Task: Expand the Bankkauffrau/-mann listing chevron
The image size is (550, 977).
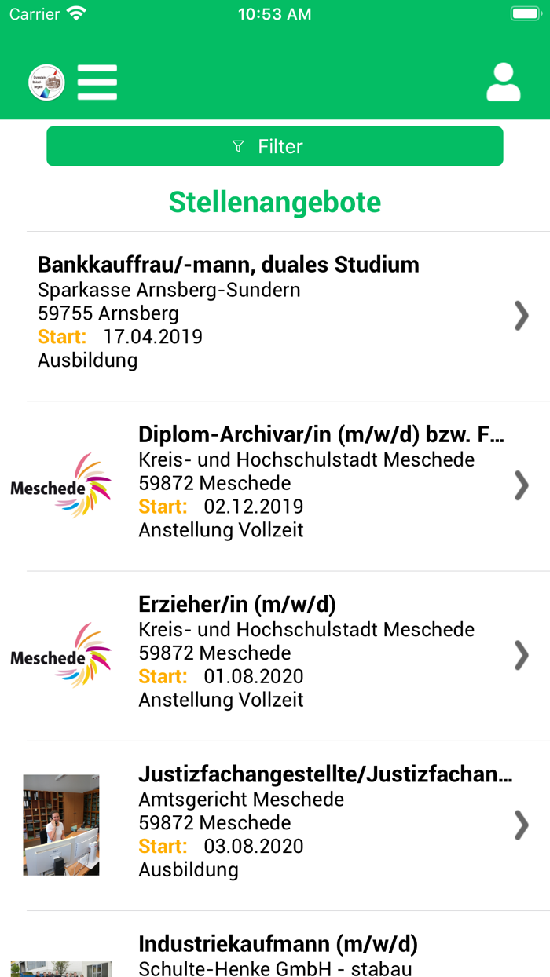Action: click(x=521, y=316)
